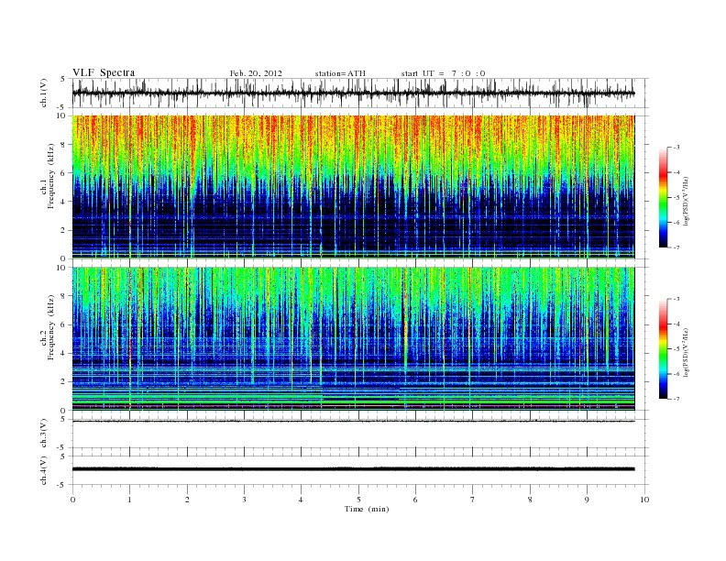Click the ch.1 'Frequency (kHz)' axis label
Viewport: 726px width, 561px height.
click(x=51, y=176)
